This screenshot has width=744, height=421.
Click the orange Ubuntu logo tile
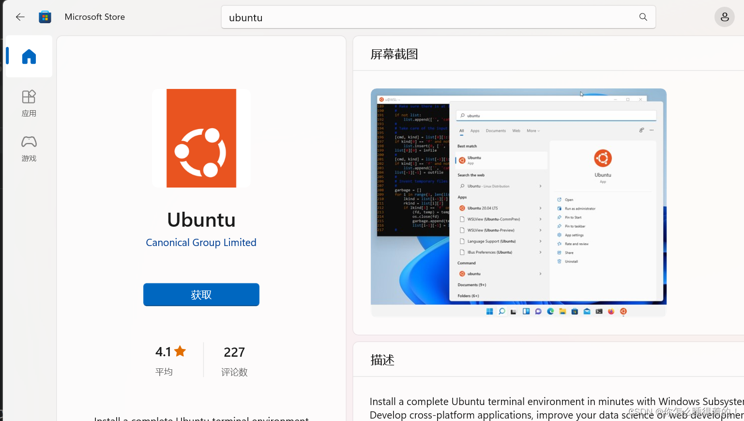(x=201, y=138)
